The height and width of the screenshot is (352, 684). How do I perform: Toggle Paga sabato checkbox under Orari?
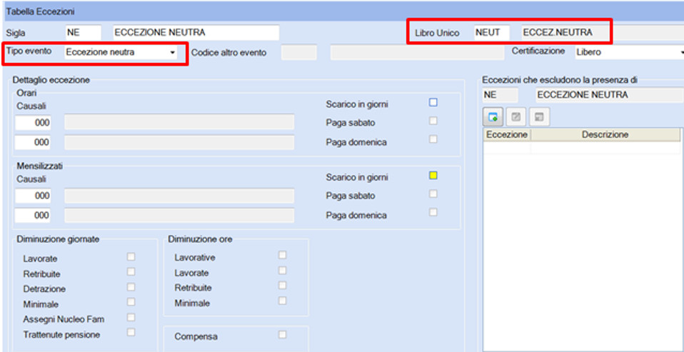(433, 121)
